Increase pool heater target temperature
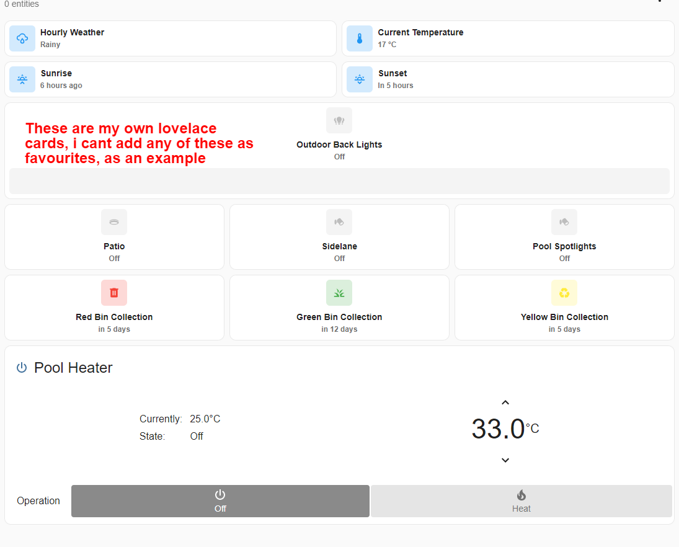The image size is (679, 547). coord(505,402)
